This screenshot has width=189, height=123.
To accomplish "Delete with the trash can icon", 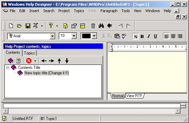I will point(93,26).
